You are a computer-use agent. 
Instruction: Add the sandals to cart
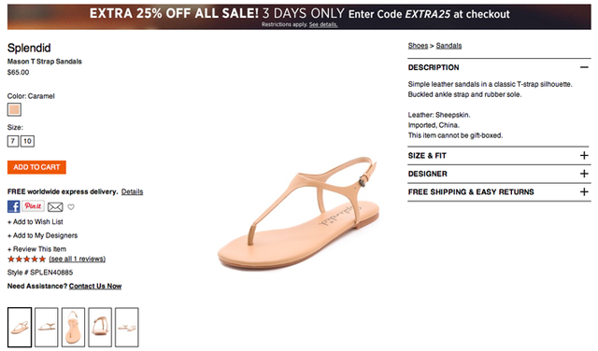coord(36,167)
